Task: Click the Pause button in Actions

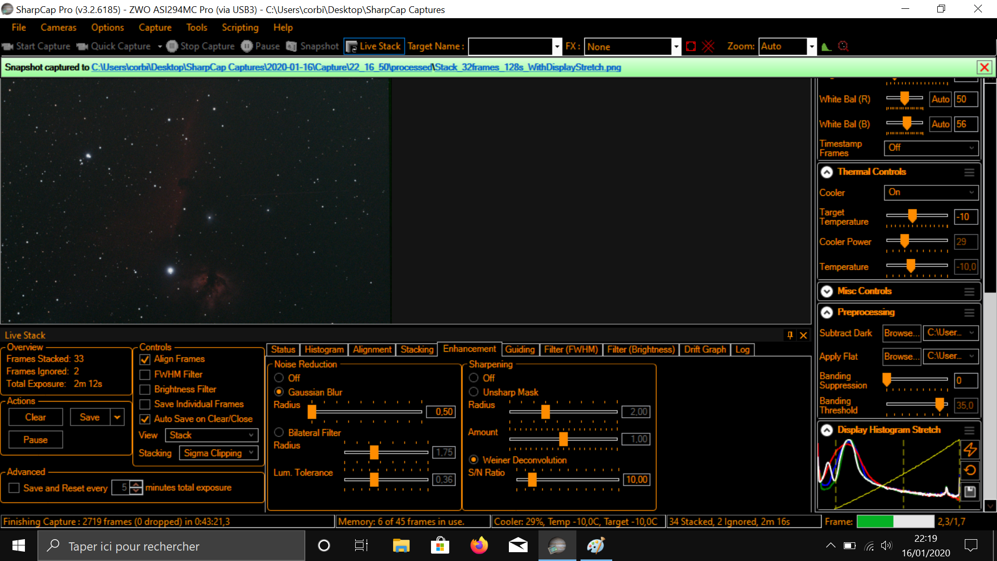Action: point(35,440)
